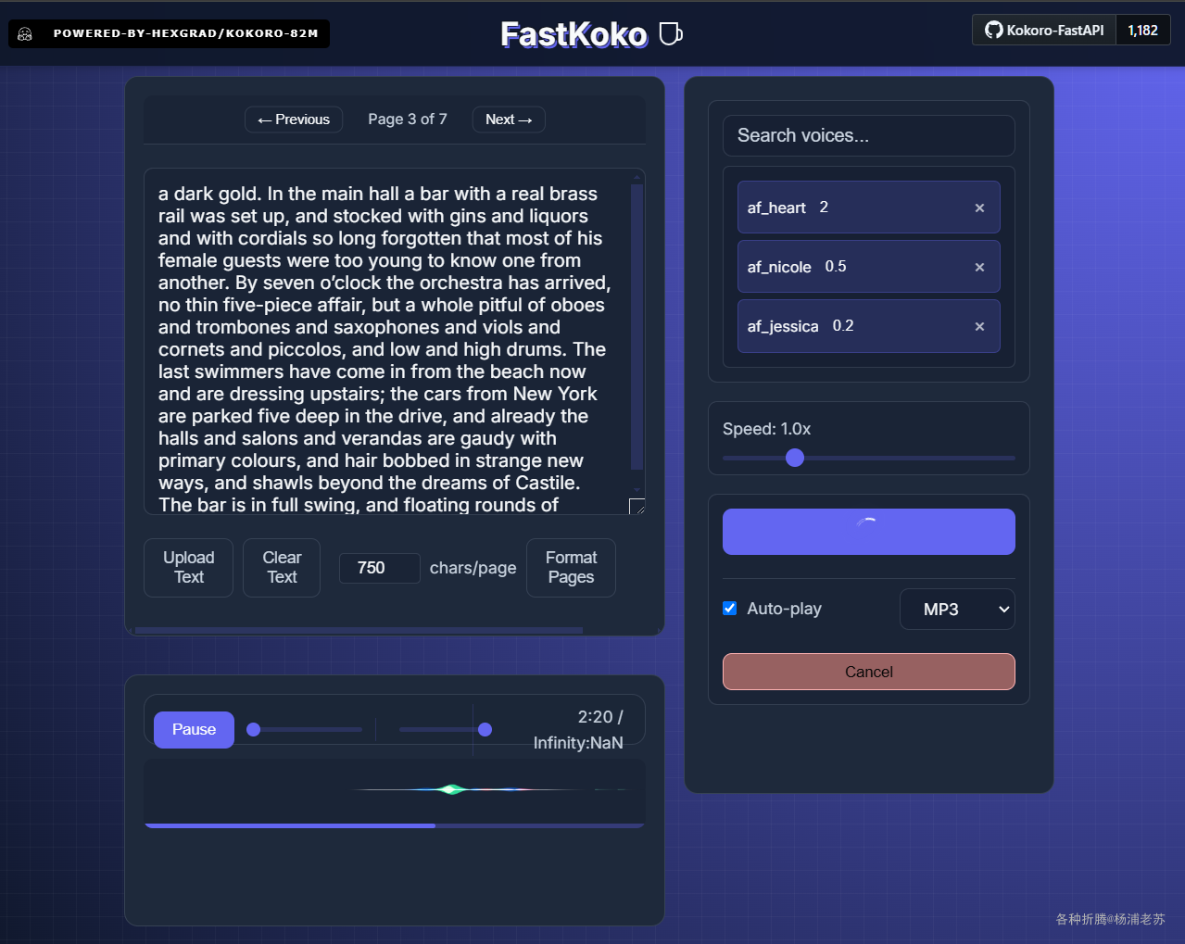
Task: Go to the Previous page
Action: click(294, 120)
